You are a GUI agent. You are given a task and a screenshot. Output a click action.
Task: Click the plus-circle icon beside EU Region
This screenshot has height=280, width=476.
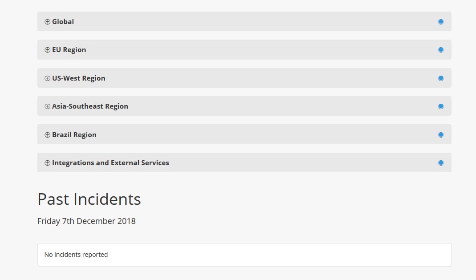(x=47, y=50)
